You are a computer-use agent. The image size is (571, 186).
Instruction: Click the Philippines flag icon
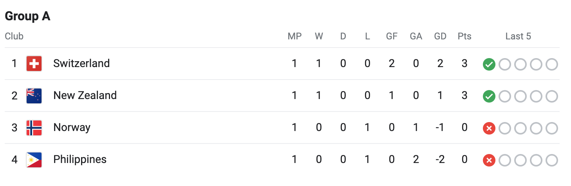(34, 159)
